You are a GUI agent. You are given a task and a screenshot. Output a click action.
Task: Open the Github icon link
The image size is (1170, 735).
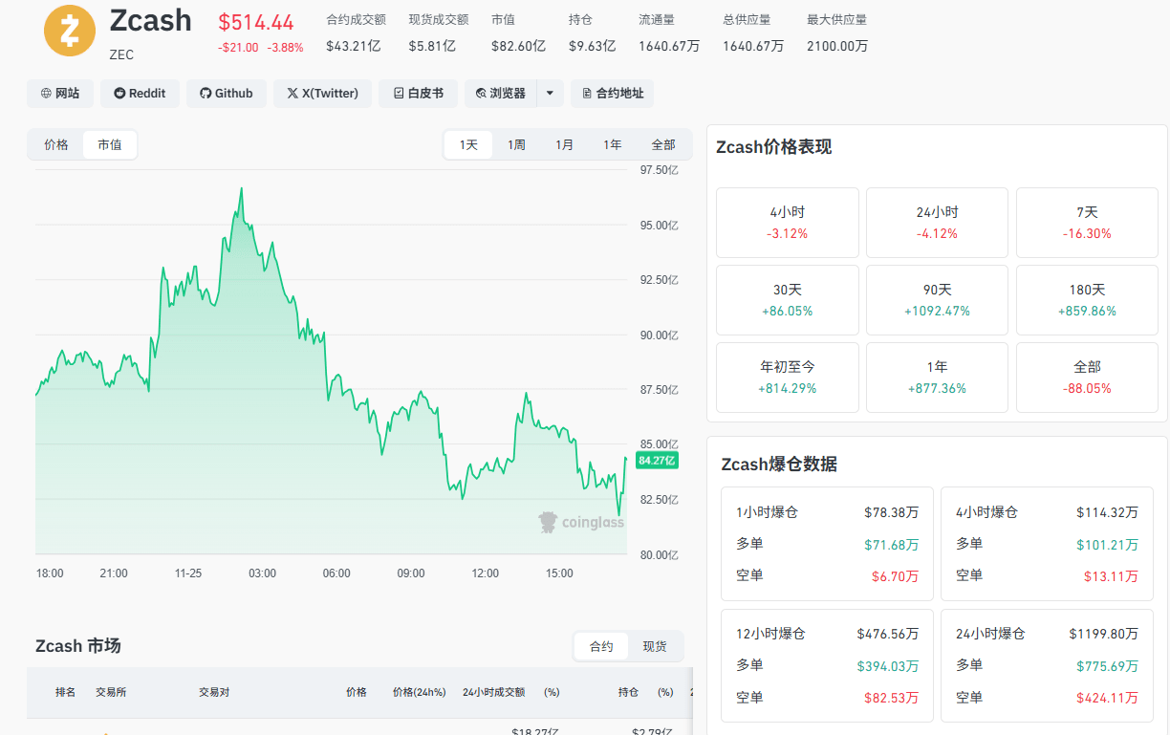(x=227, y=94)
